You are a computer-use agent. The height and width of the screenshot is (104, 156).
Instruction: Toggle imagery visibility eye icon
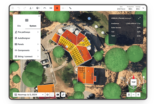pos(47,95)
